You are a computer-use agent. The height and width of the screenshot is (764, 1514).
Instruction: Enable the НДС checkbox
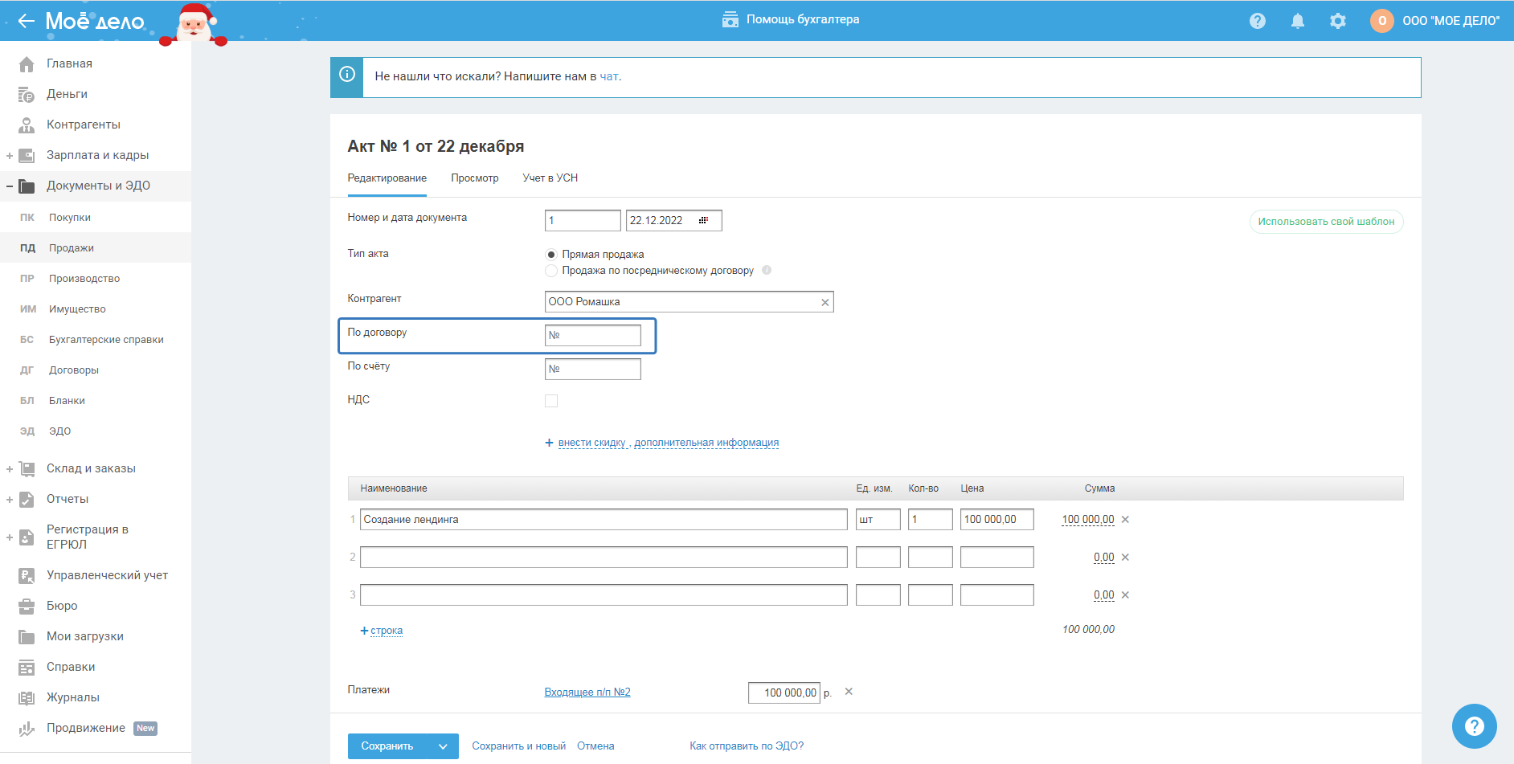(x=551, y=401)
